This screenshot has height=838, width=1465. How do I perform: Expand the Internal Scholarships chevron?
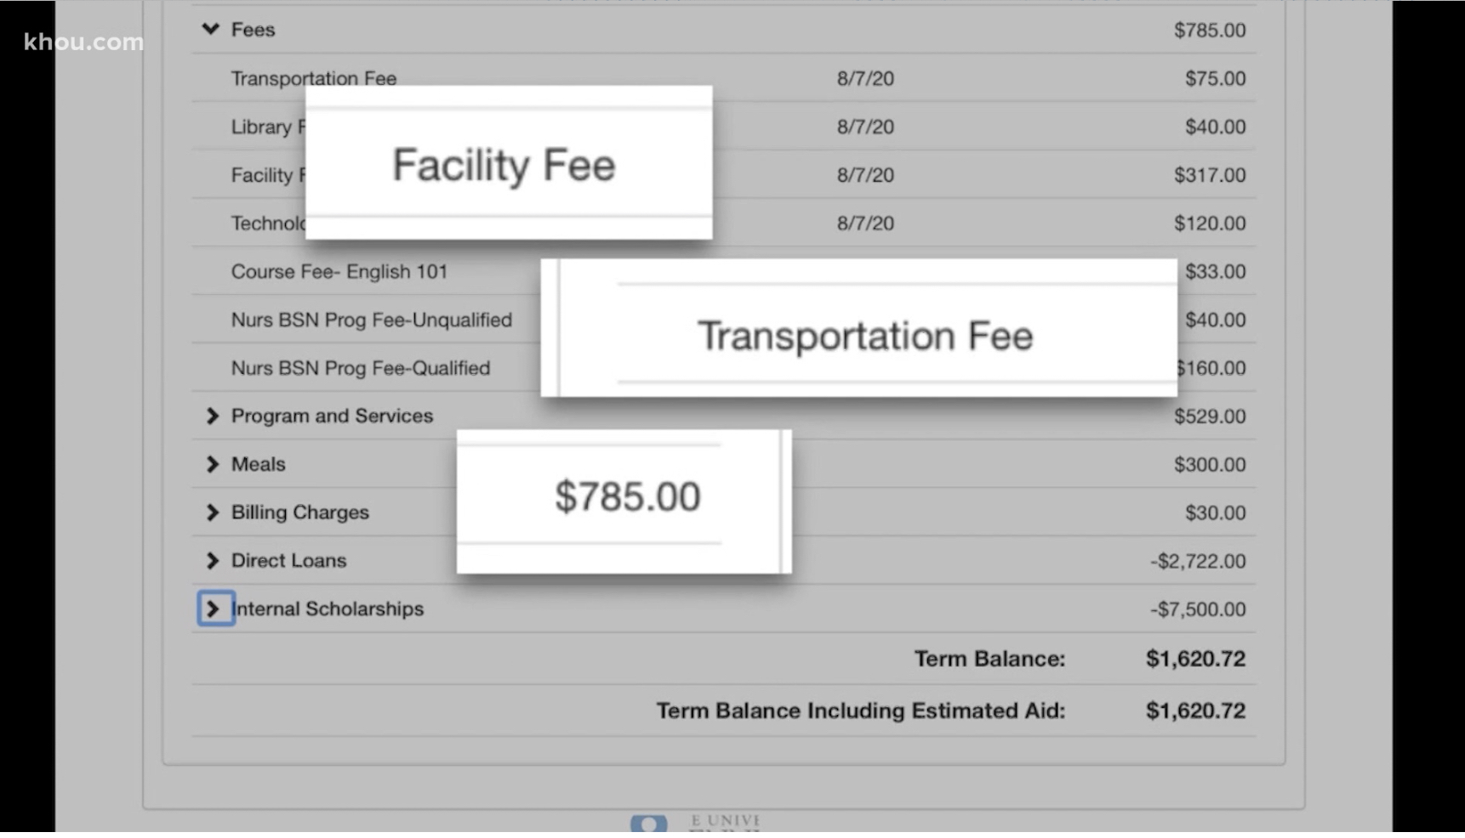point(214,609)
